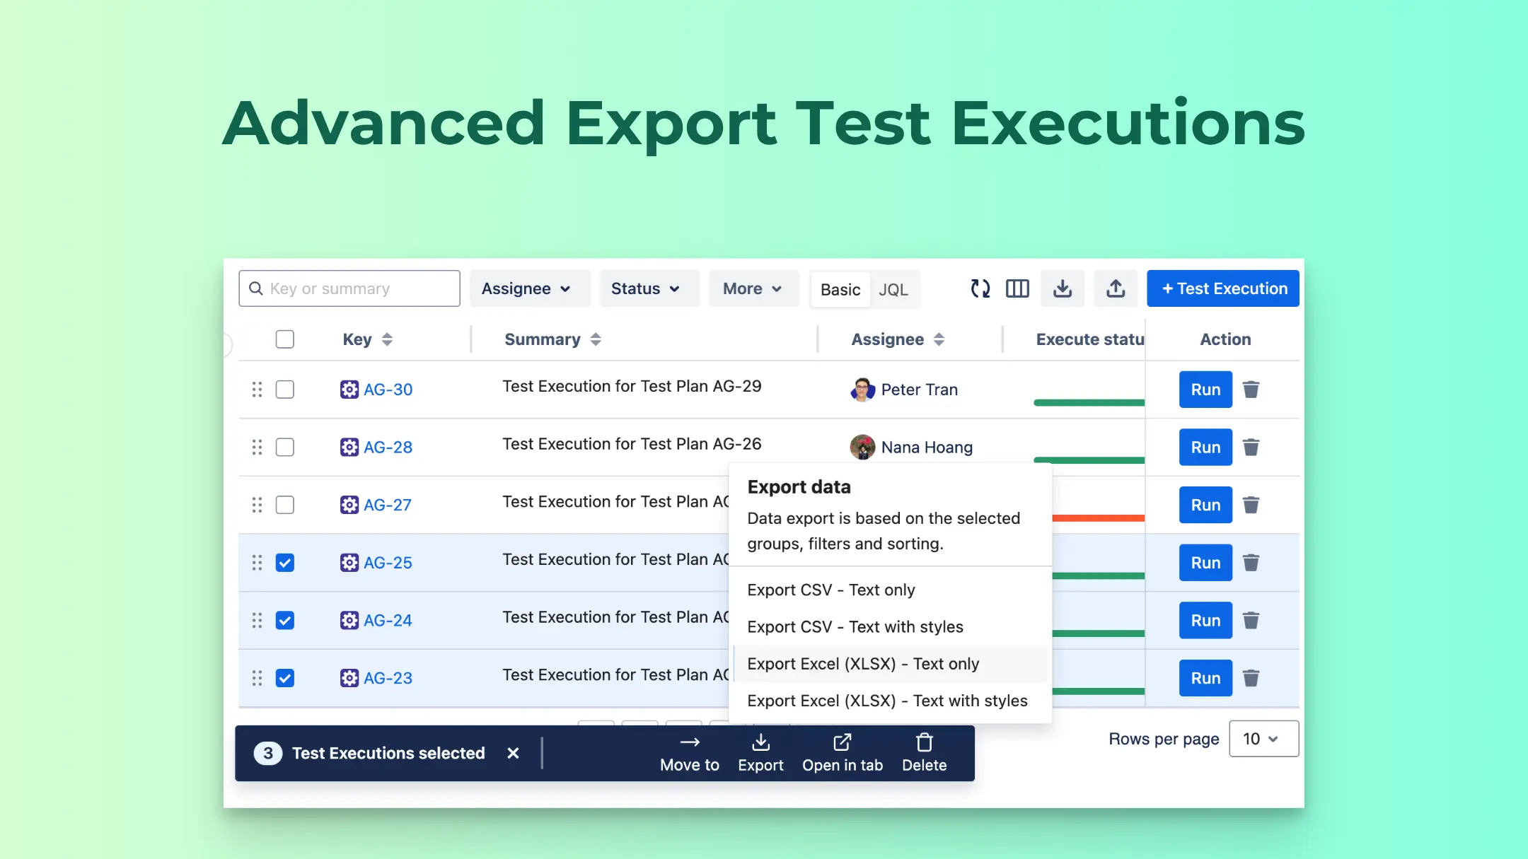Click Move to in the selection bar

690,754
